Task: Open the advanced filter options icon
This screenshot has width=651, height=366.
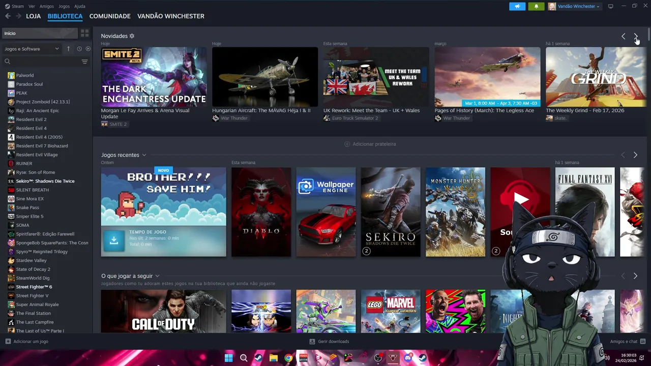Action: coord(84,62)
